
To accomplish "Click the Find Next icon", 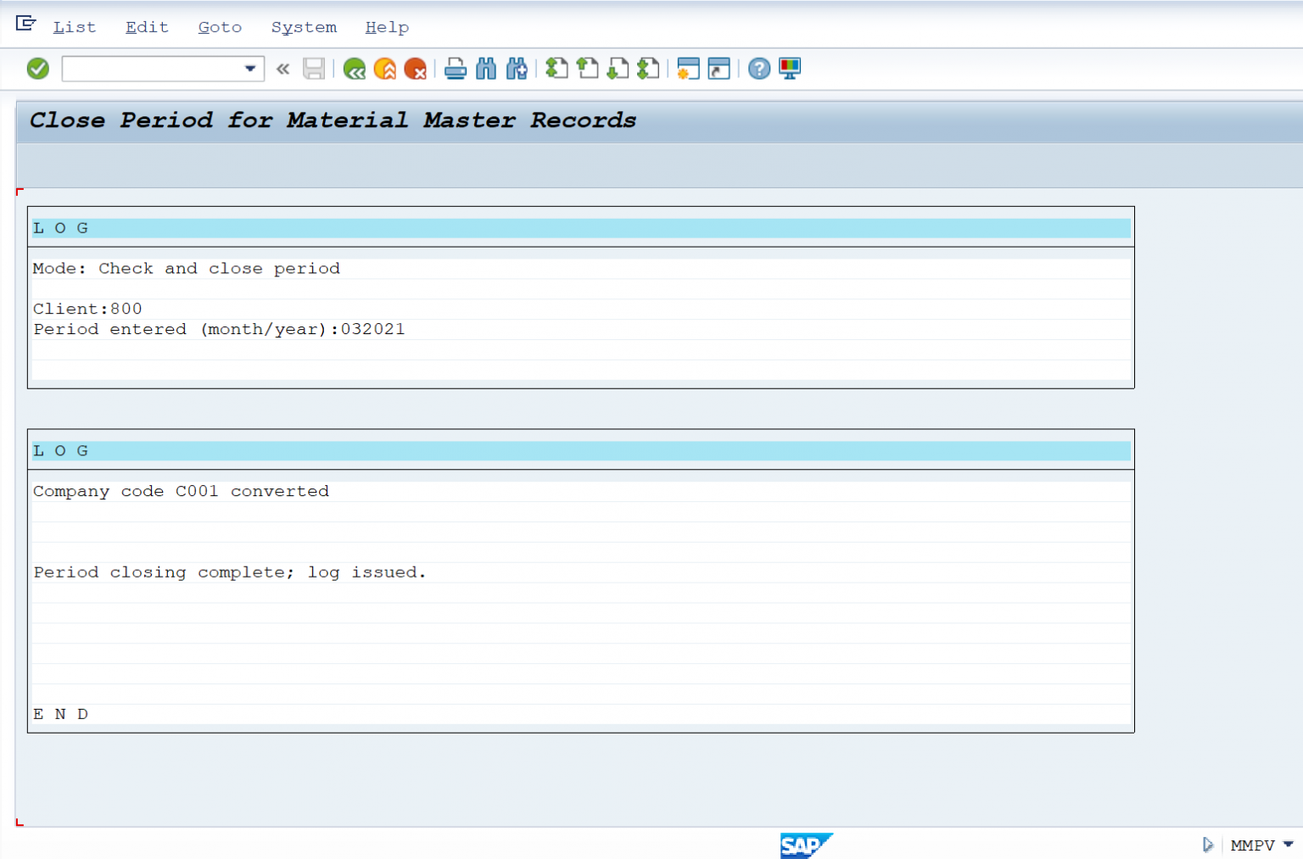I will 517,69.
